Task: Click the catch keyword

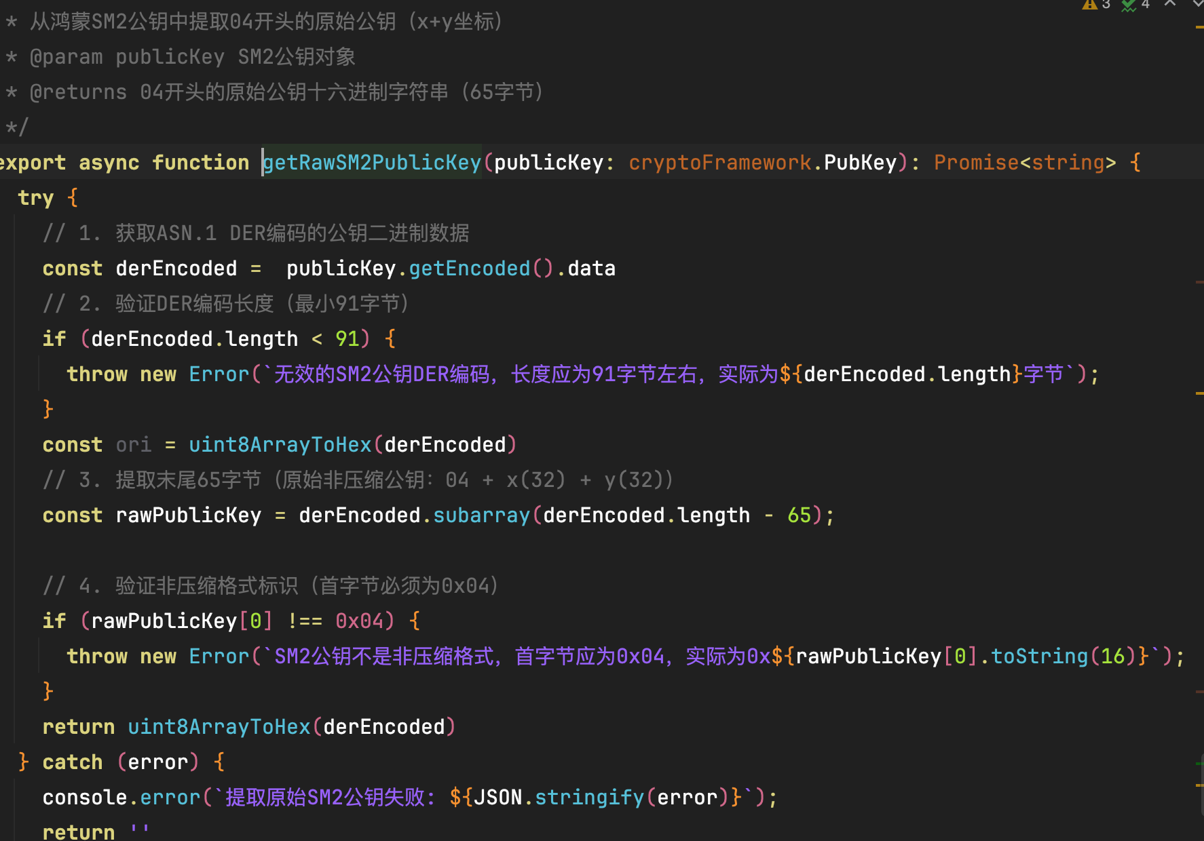Action: point(73,762)
